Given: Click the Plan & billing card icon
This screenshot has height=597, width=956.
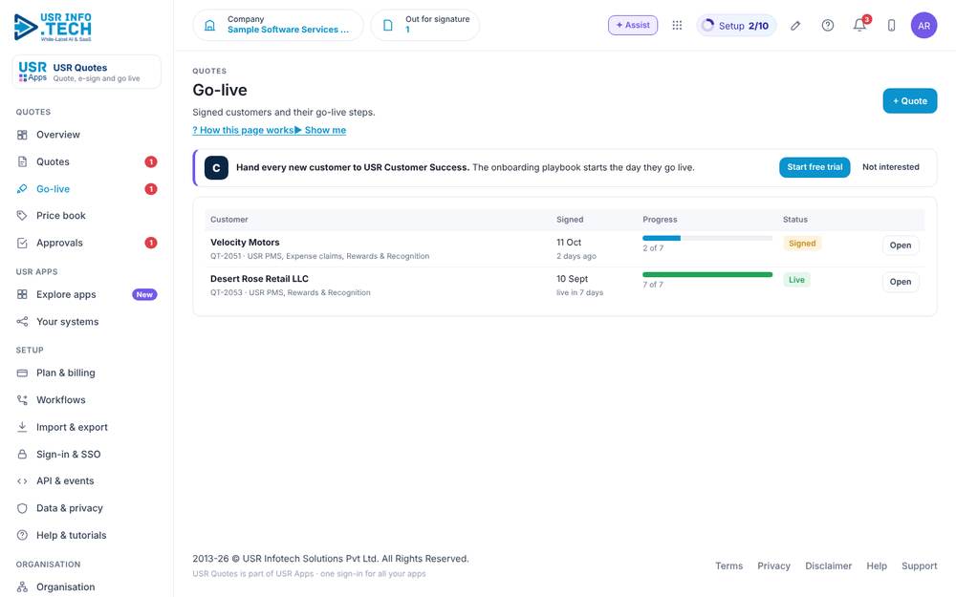Looking at the screenshot, I should (x=22, y=373).
